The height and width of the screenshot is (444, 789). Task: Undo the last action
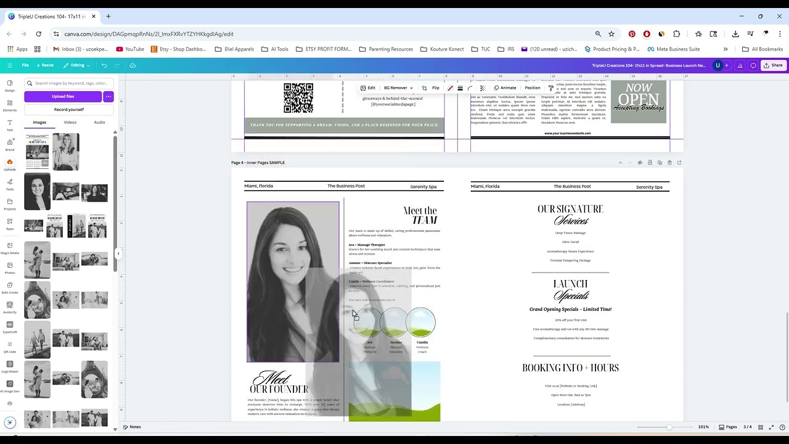coord(104,65)
